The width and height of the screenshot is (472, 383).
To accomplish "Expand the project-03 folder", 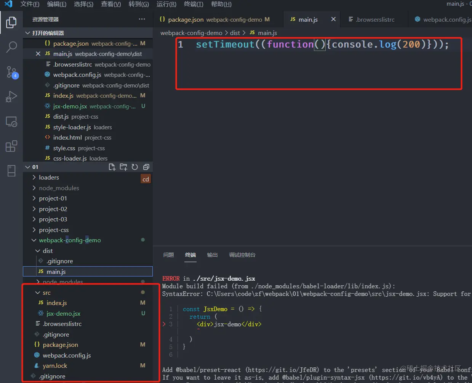I will pos(88,219).
